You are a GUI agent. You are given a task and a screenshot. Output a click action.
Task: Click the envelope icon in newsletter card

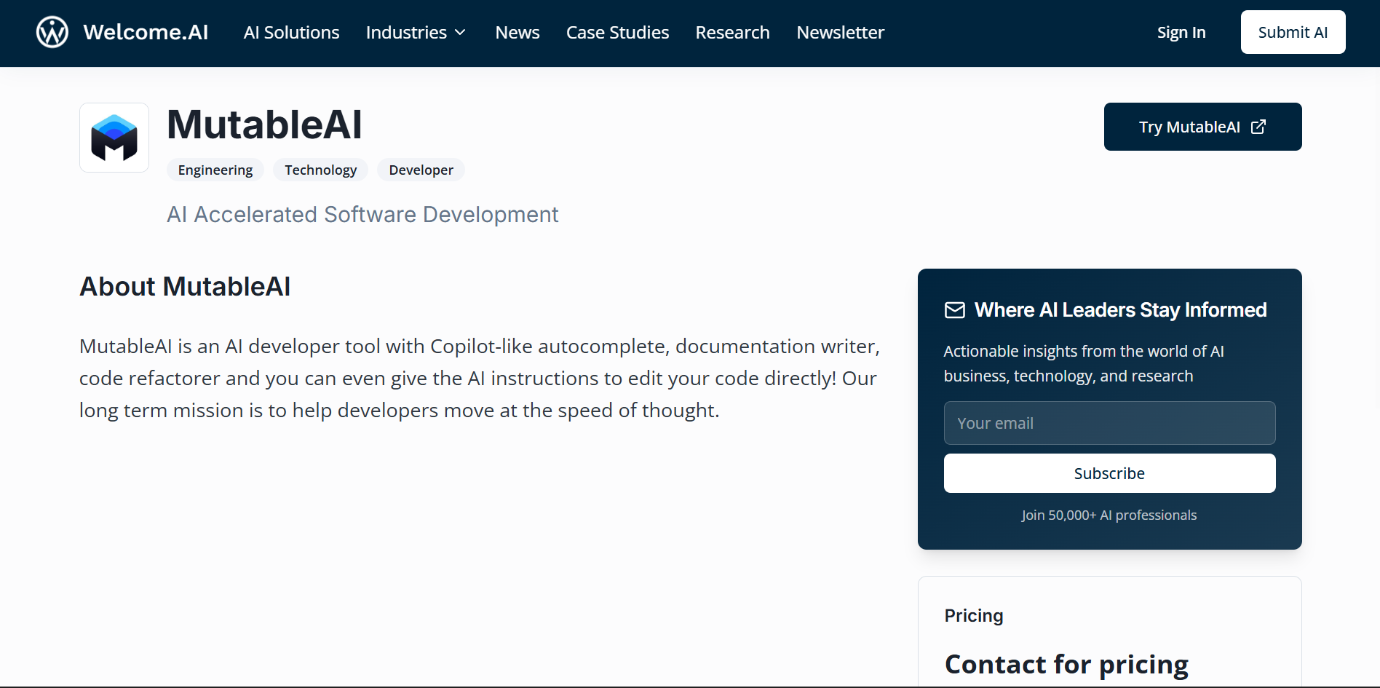pyautogui.click(x=954, y=310)
